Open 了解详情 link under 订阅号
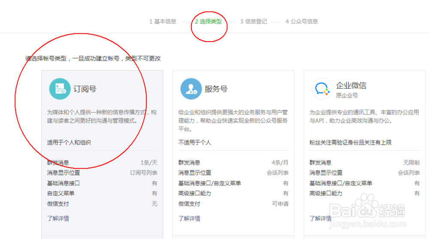This screenshot has width=429, height=239. pyautogui.click(x=58, y=218)
